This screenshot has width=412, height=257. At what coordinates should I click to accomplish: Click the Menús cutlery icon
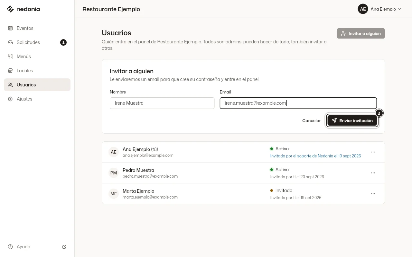pos(10,57)
